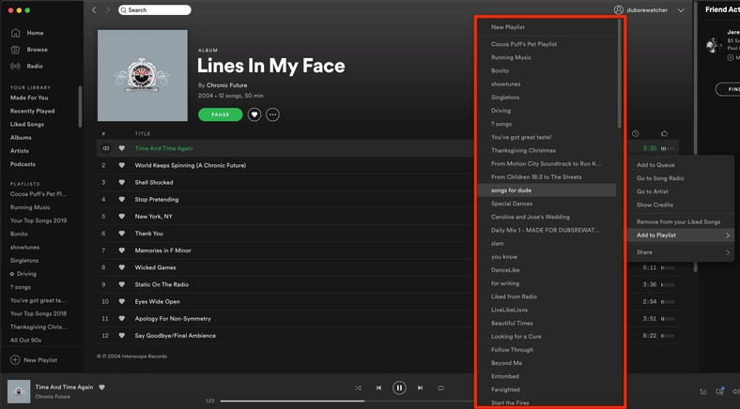The image size is (740, 409).
Task: Unlike Time And Time Again in track list
Action: 122,148
